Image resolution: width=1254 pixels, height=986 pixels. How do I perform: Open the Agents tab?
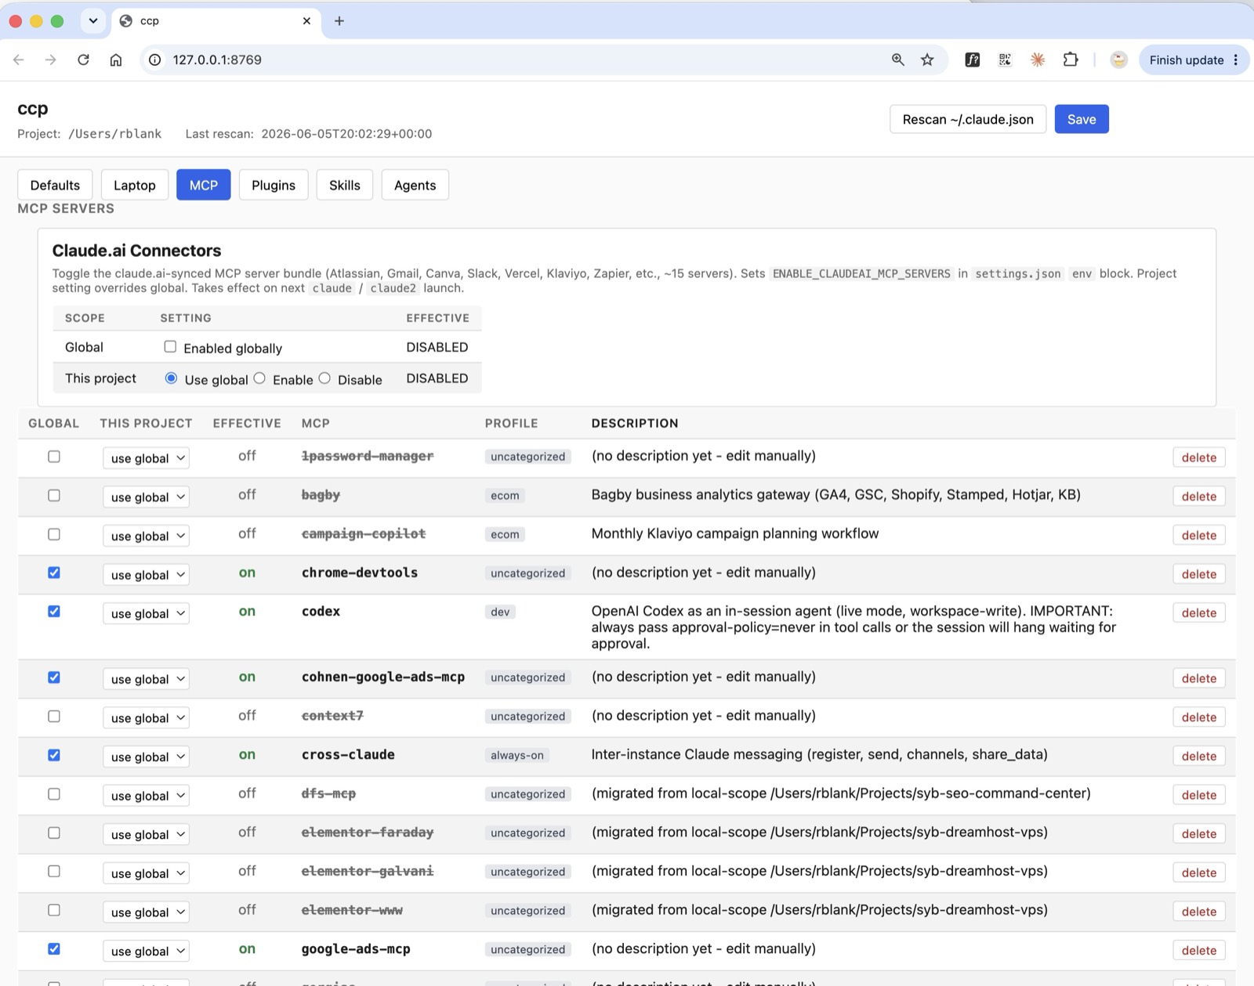click(x=415, y=185)
